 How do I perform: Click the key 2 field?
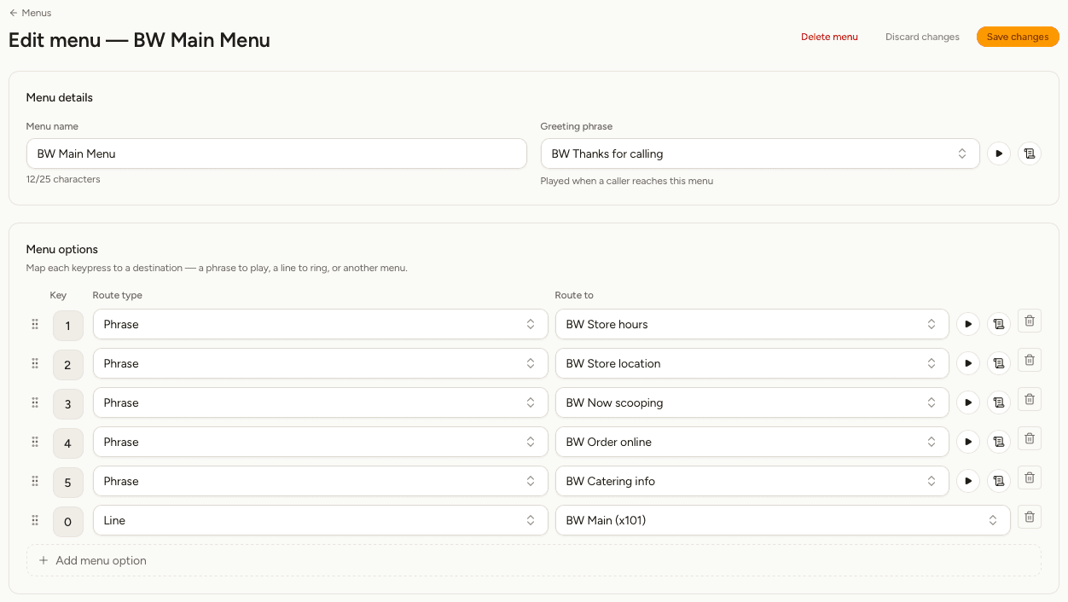click(x=68, y=365)
